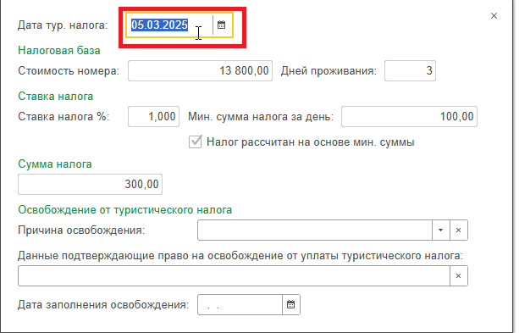Click the 'Ставка налога' green section heading
Viewport: 519px width, 333px height.
click(56, 96)
